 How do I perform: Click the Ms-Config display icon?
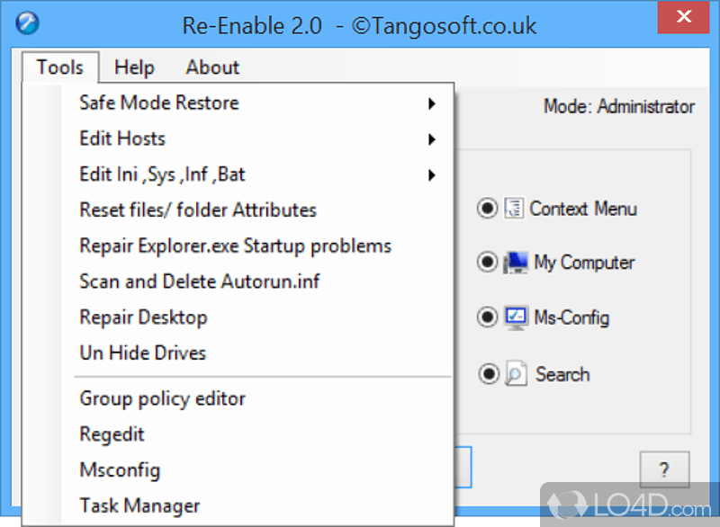515,317
